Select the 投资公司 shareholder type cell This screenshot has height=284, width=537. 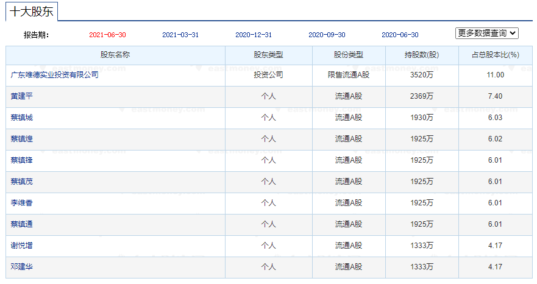268,75
